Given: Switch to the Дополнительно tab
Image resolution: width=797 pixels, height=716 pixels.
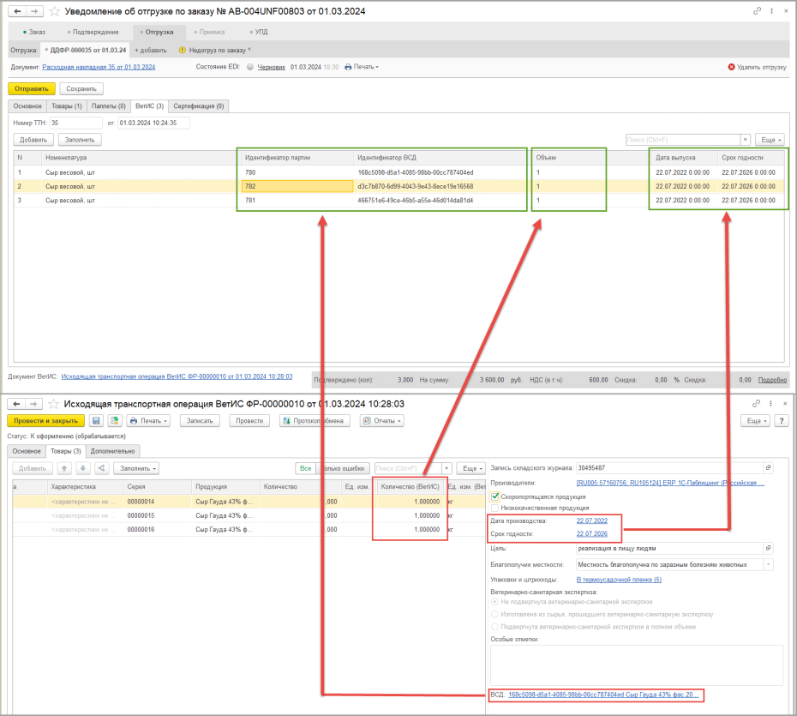Looking at the screenshot, I should [113, 451].
